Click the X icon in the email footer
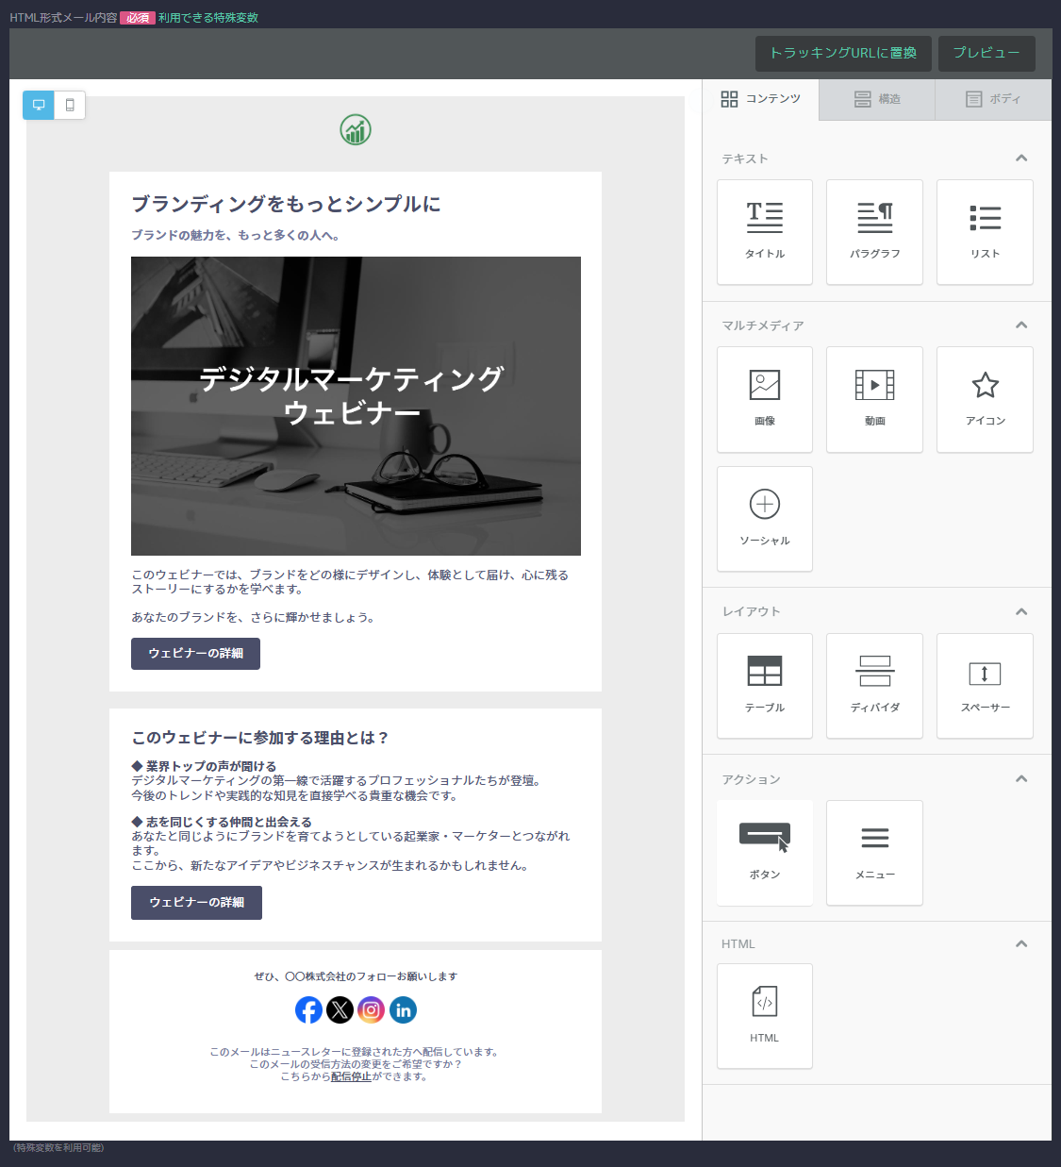This screenshot has width=1061, height=1167. coord(340,1010)
